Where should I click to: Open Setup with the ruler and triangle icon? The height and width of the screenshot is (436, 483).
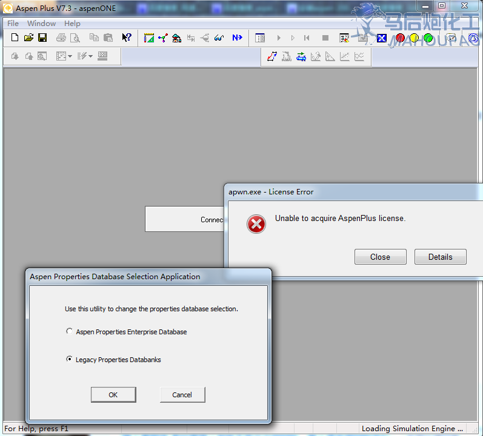[149, 38]
